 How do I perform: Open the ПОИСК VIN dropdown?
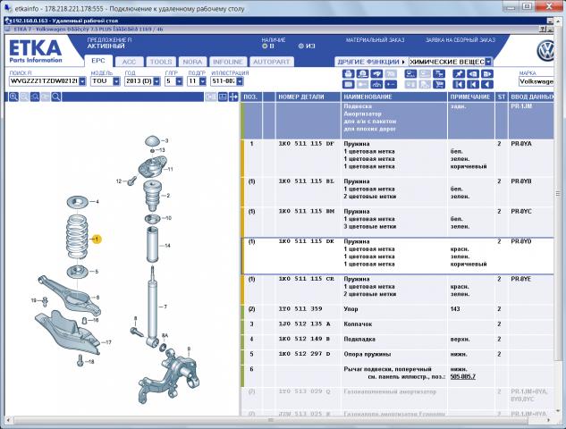[x=82, y=81]
